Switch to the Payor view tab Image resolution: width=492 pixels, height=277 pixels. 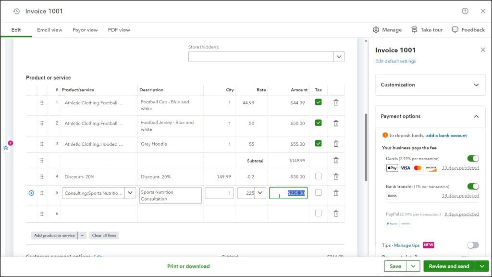(85, 30)
